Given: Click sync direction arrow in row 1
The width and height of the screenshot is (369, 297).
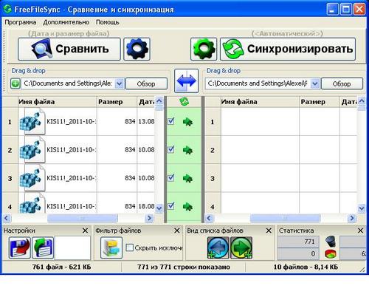Looking at the screenshot, I should [187, 122].
